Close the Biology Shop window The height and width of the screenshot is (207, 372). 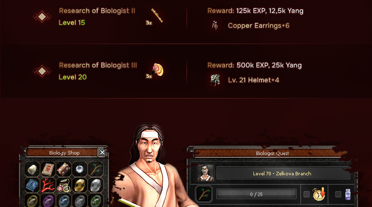[102, 153]
